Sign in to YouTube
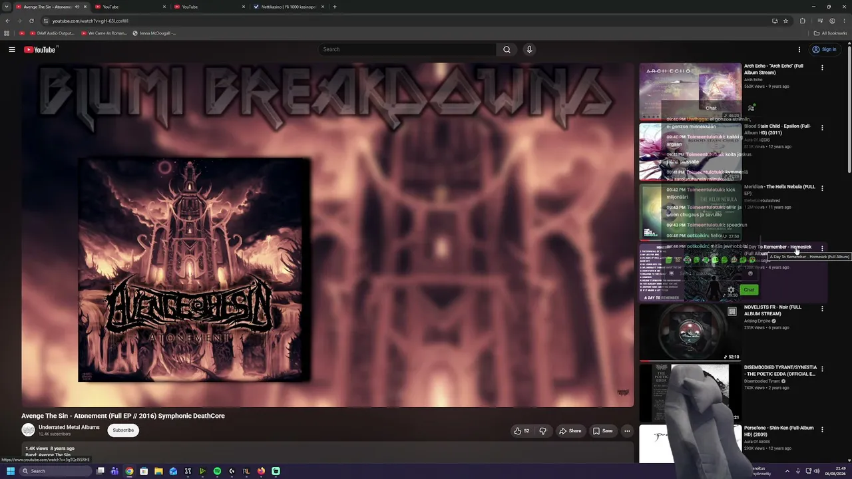 824,49
